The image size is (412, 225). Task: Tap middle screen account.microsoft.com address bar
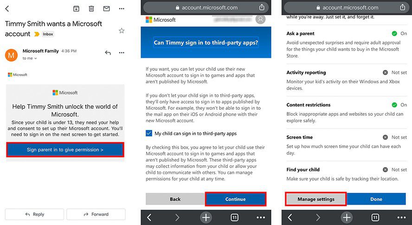click(206, 7)
